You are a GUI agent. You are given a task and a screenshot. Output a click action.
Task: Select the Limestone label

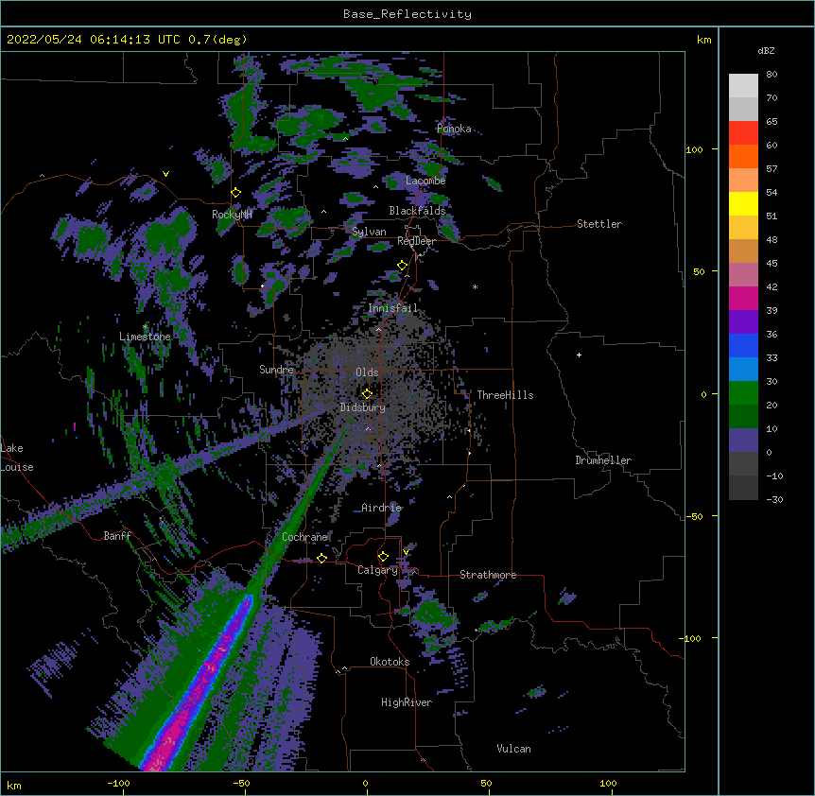tap(145, 337)
